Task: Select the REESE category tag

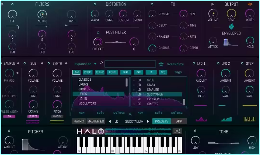Action: point(88,72)
